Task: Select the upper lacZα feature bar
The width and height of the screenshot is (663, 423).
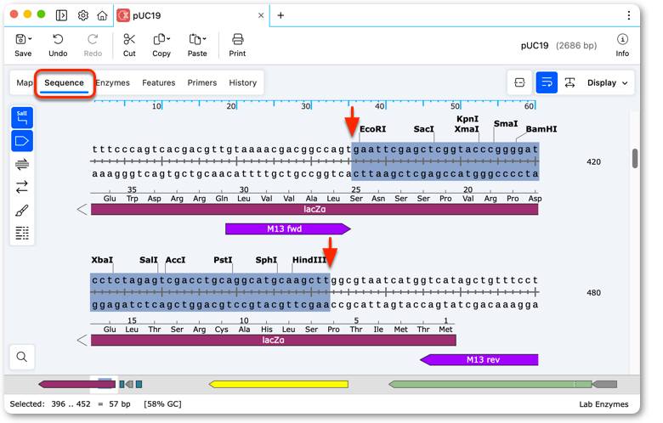Action: pyautogui.click(x=314, y=209)
